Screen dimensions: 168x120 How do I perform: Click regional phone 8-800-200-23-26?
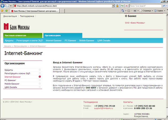click(x=143, y=108)
